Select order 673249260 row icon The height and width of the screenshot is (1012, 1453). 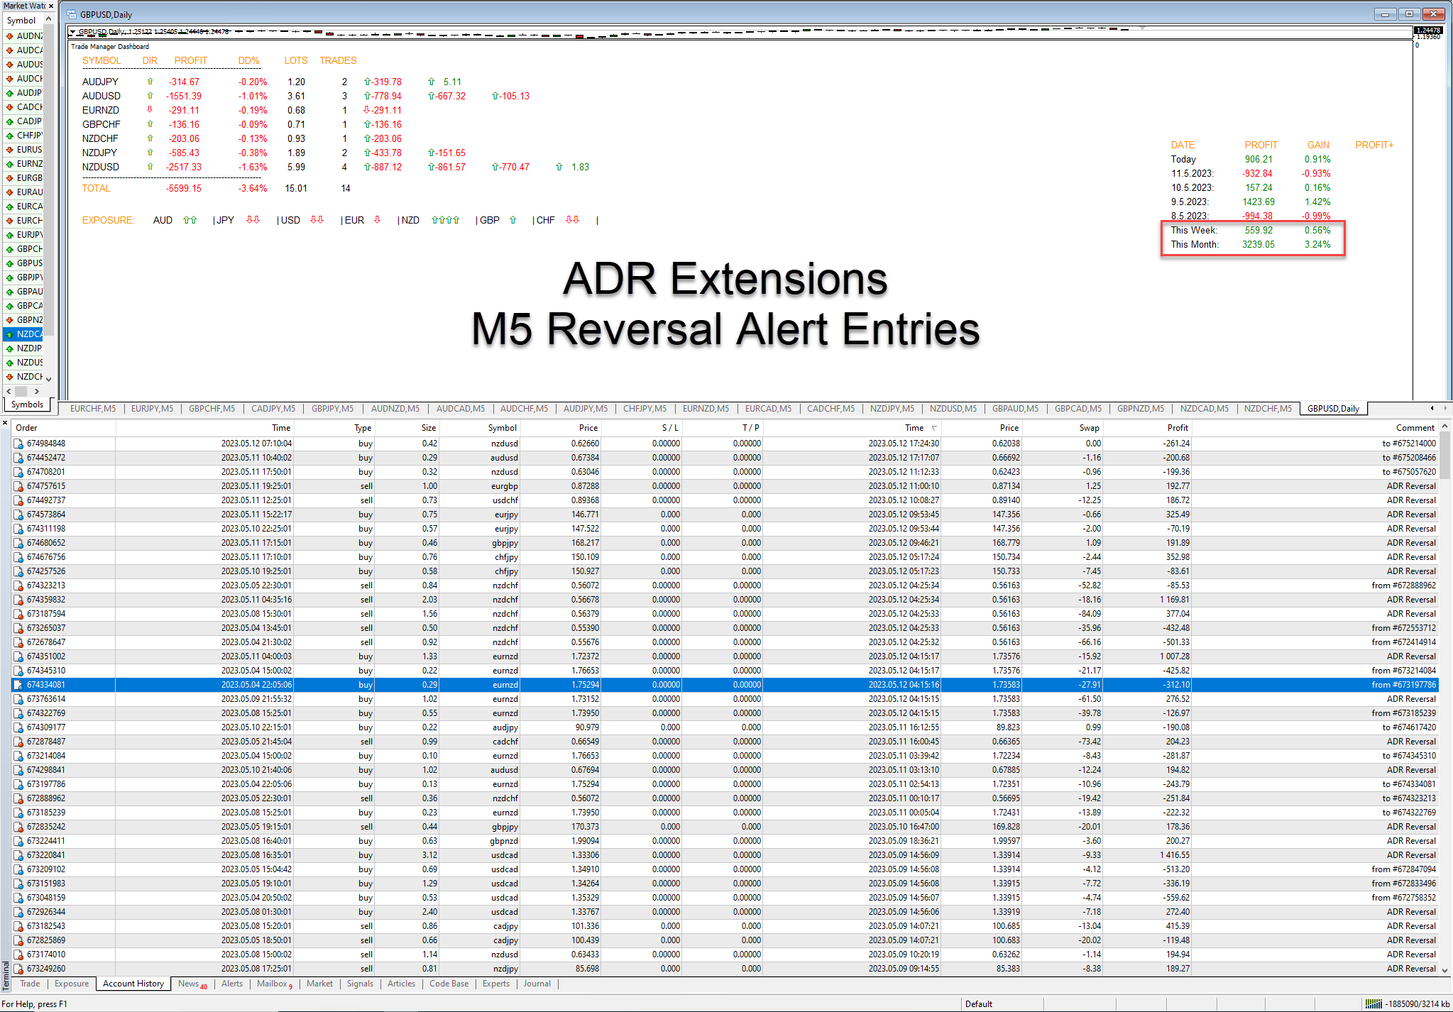(x=18, y=969)
